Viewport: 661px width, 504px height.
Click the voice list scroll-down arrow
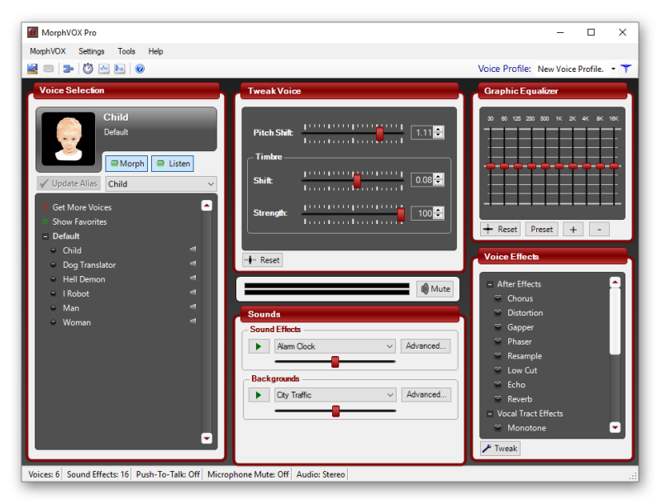point(207,438)
